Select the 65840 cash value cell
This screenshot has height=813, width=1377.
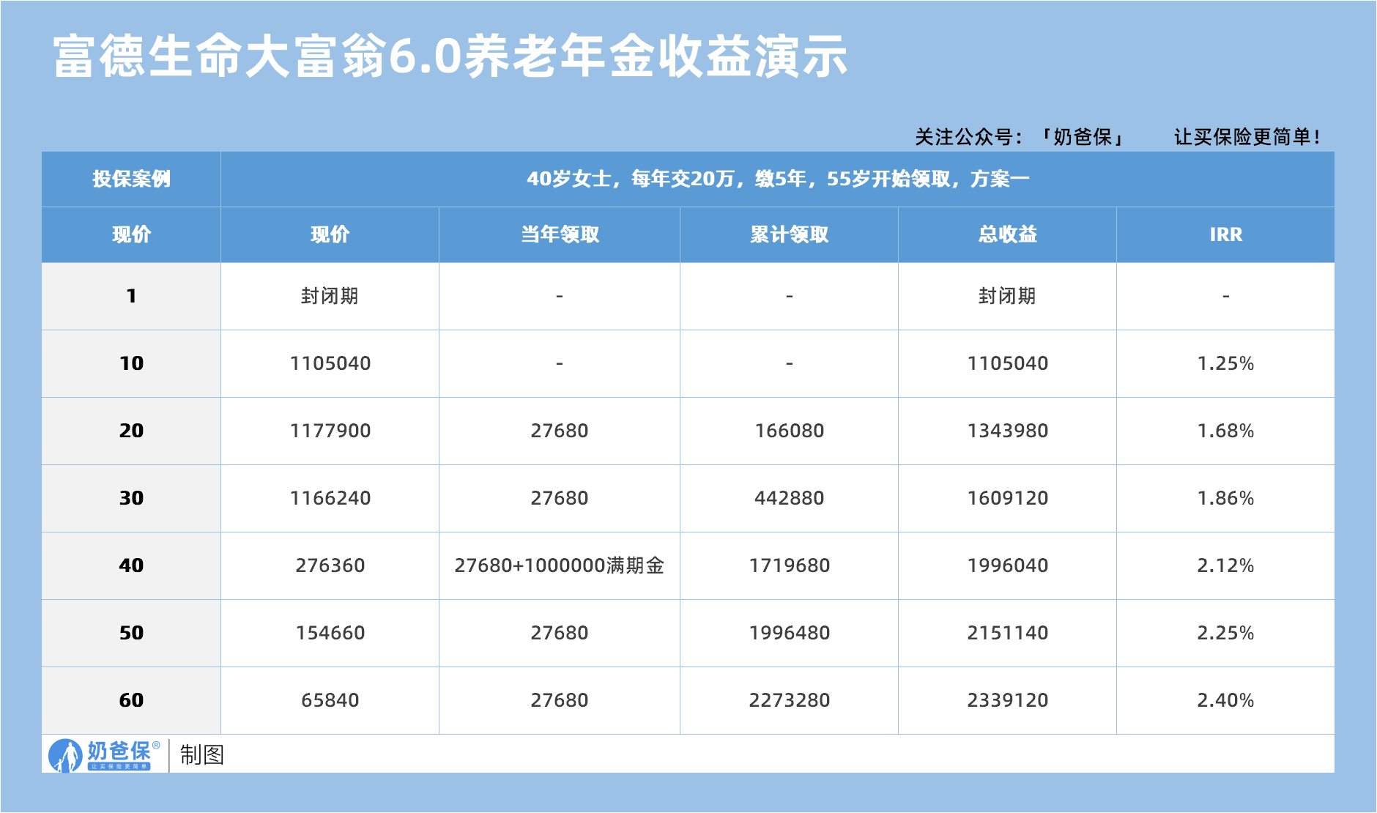tap(330, 701)
